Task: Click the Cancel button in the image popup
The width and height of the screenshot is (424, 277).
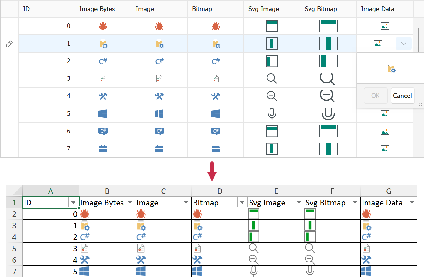Action: pos(402,96)
